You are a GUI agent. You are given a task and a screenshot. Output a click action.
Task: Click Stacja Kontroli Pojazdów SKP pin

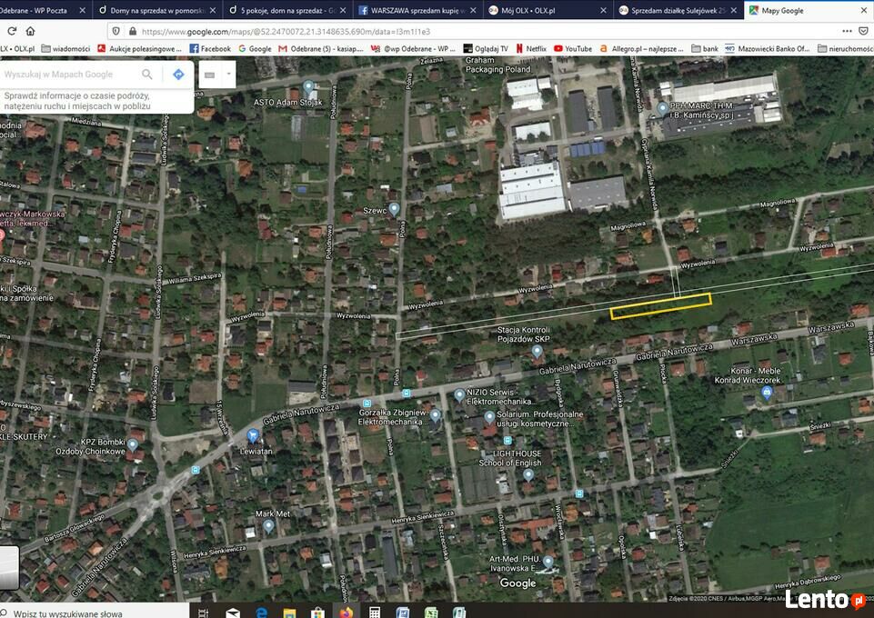[537, 352]
